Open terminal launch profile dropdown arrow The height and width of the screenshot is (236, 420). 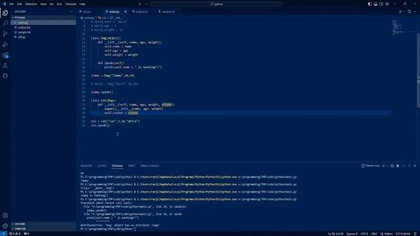pyautogui.click(x=387, y=166)
